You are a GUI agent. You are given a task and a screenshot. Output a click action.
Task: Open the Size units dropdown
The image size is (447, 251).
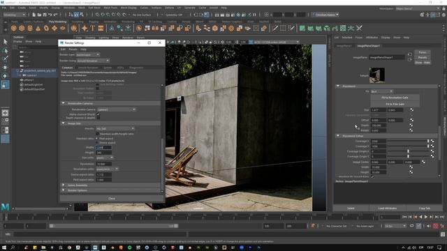pos(104,158)
